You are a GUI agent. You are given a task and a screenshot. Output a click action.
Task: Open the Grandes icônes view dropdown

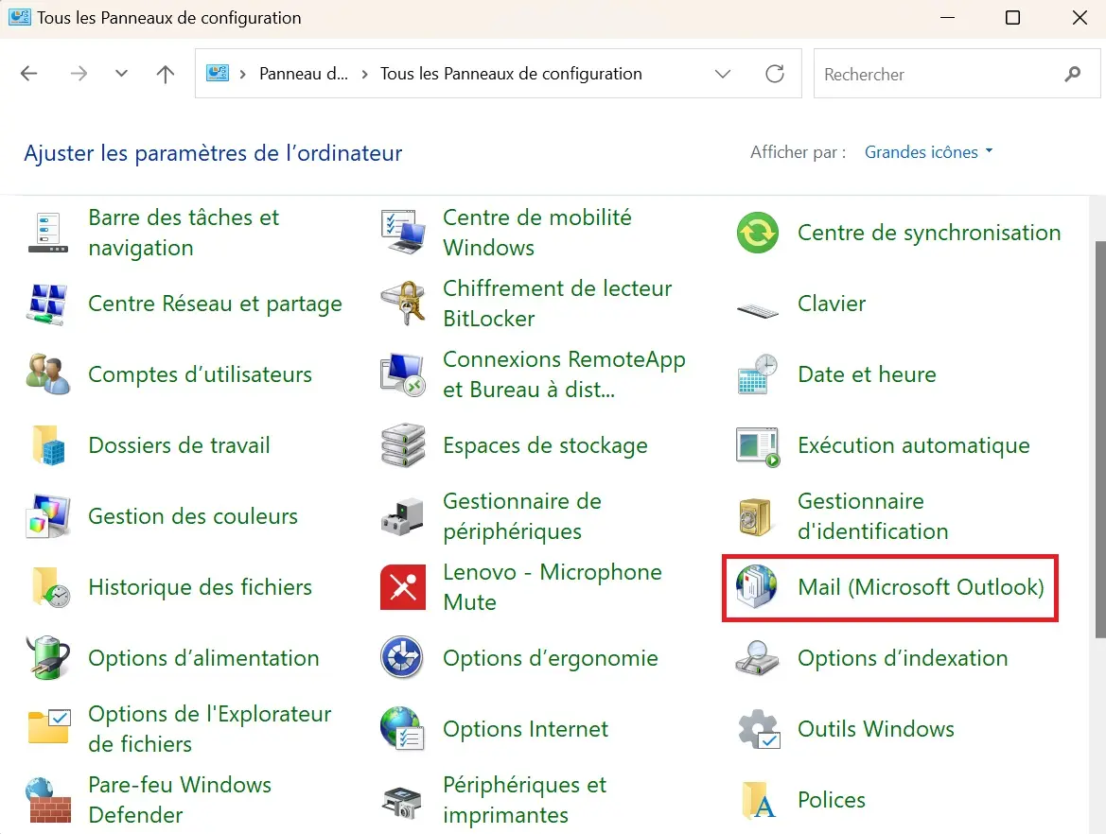(x=928, y=151)
